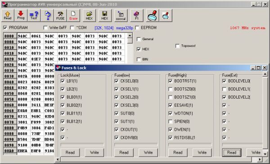Click the Read toolbar icon with up arrow
Screen dimensions: 270x164
tap(8, 15)
